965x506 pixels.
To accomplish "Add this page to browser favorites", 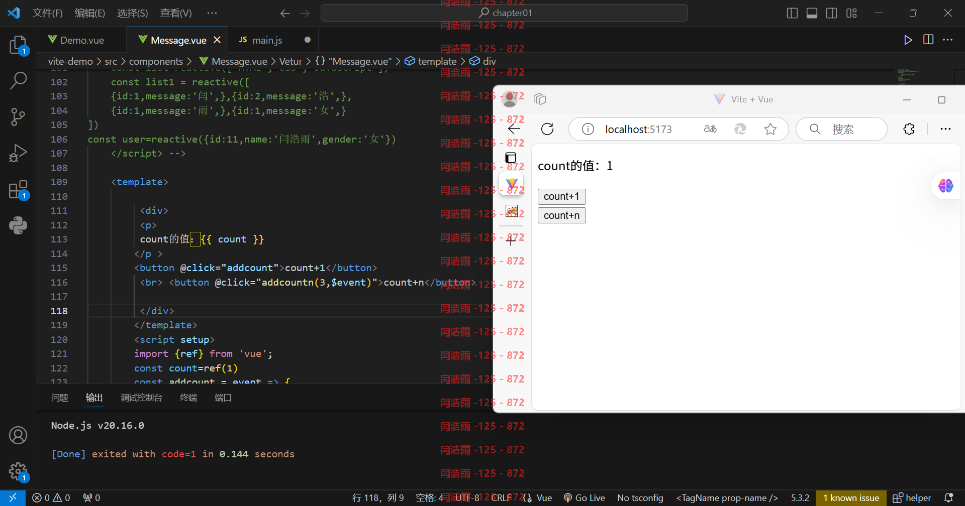I will [x=770, y=129].
